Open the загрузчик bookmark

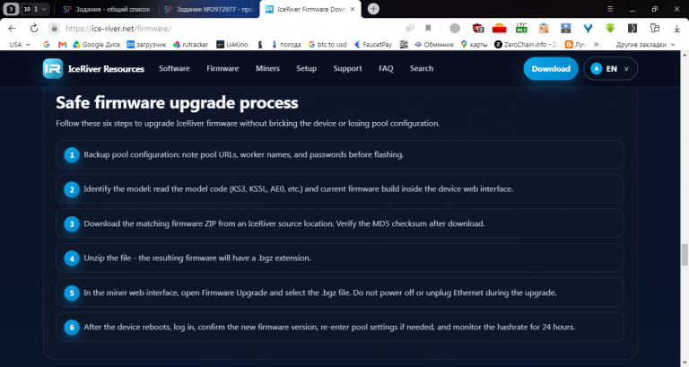click(146, 44)
